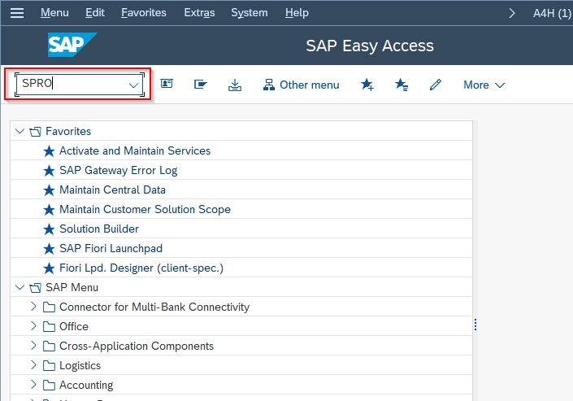Click the Add to Favorites star-plus icon
This screenshot has height=401, width=573.
click(367, 85)
